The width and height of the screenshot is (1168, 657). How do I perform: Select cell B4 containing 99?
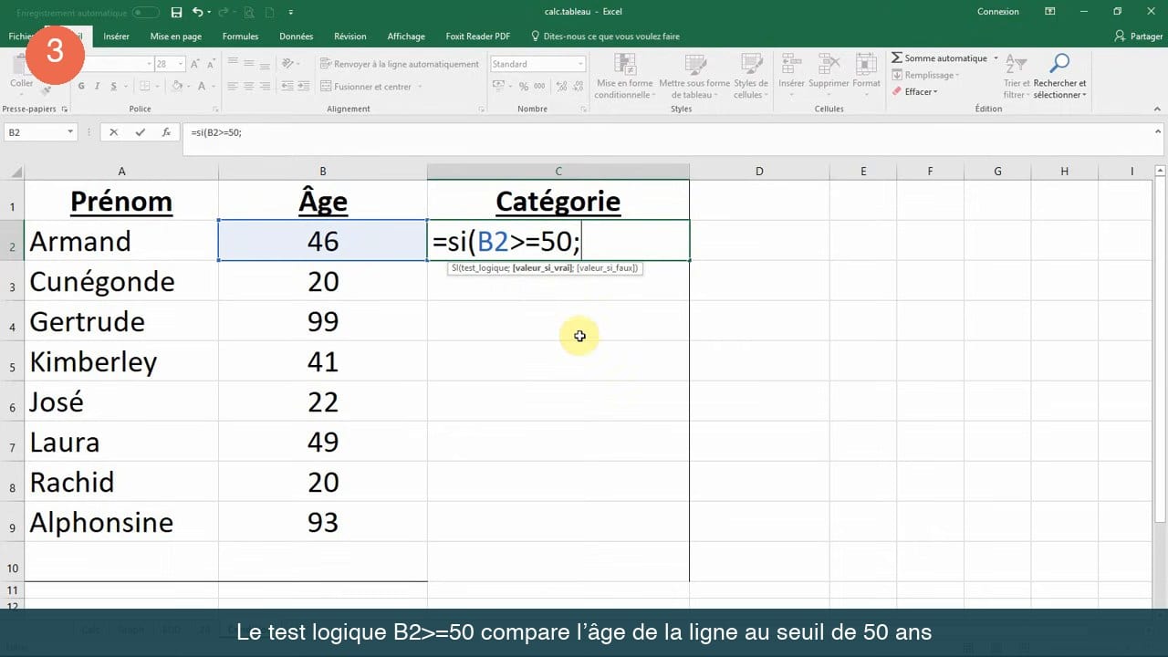click(x=323, y=321)
